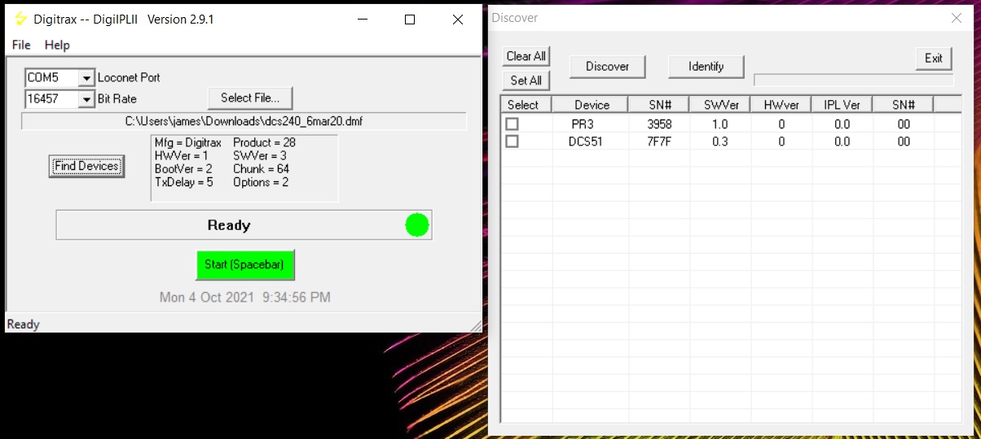Open the File menu
The image size is (981, 439).
pyautogui.click(x=21, y=45)
